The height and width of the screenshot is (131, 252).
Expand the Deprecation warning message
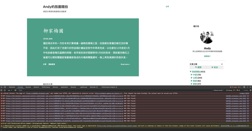4,126
